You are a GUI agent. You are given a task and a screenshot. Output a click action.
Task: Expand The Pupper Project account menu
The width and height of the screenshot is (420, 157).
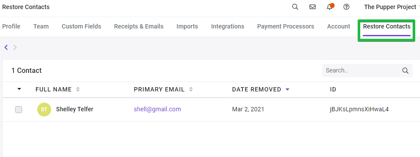[x=391, y=7]
